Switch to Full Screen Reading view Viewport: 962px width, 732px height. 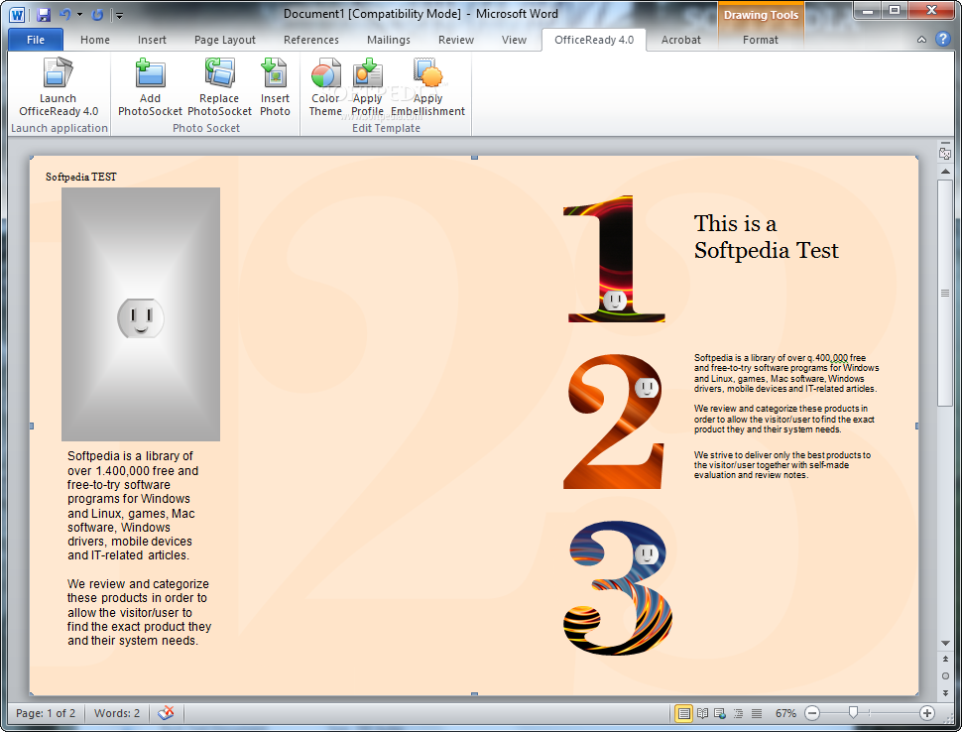pos(702,713)
